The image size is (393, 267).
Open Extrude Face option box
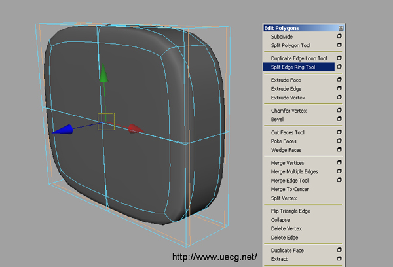[339, 80]
